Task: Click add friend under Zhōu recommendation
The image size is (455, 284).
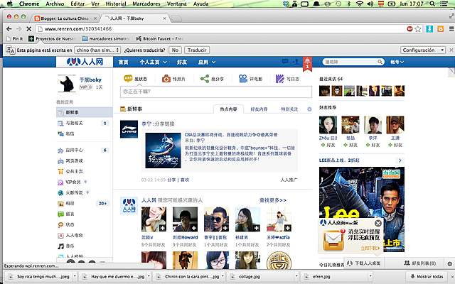Action: [328, 145]
